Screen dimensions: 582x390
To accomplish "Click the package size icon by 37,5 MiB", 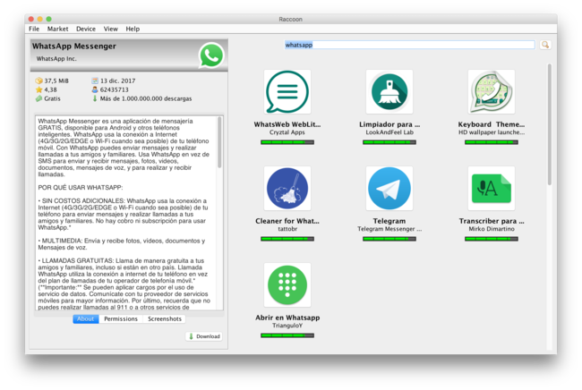I will 39,81.
